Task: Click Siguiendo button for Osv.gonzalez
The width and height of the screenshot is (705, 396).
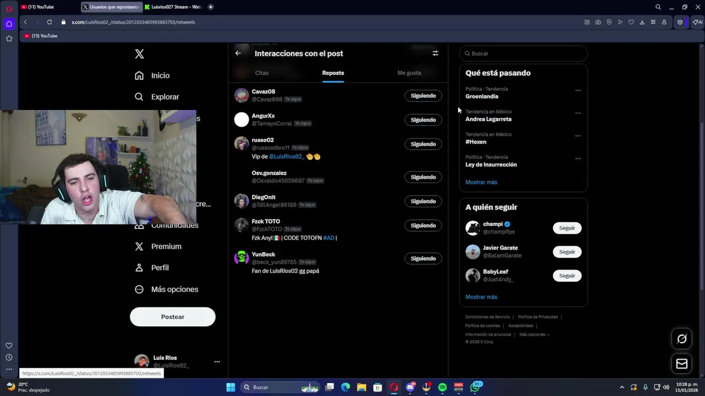Action: point(423,177)
